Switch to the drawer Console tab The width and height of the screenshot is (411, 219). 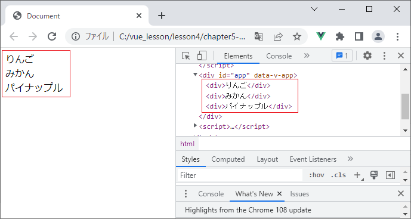tap(211, 194)
